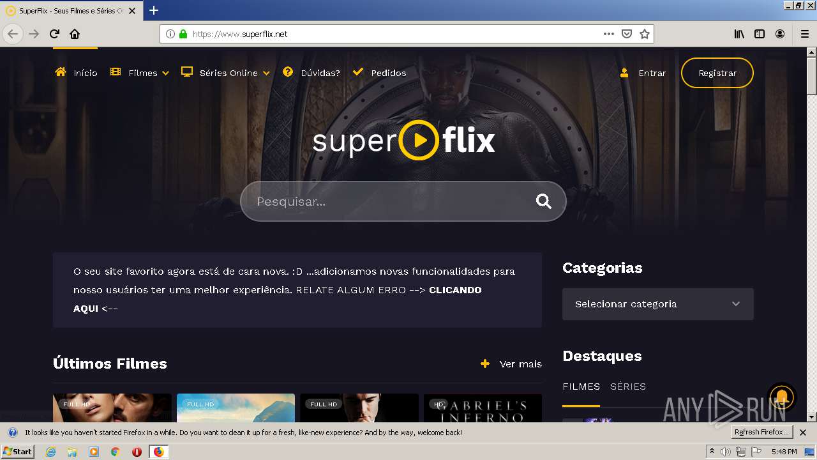Open the first FULL HD movie thumbnail
The height and width of the screenshot is (460, 817).
(x=112, y=408)
